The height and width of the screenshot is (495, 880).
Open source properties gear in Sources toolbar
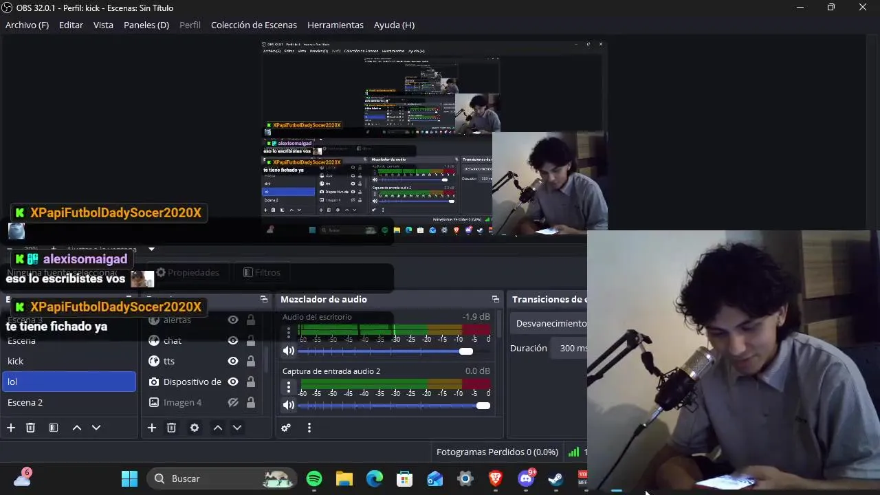195,428
